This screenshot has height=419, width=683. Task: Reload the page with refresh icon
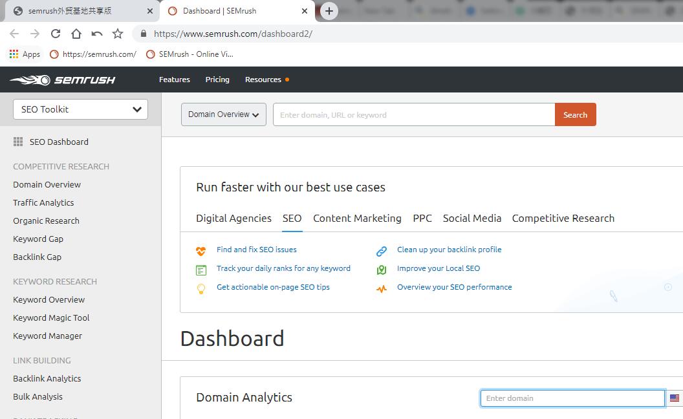(56, 34)
